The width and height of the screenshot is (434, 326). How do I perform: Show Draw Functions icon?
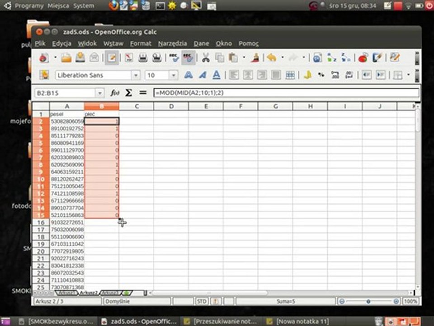tap(377, 58)
